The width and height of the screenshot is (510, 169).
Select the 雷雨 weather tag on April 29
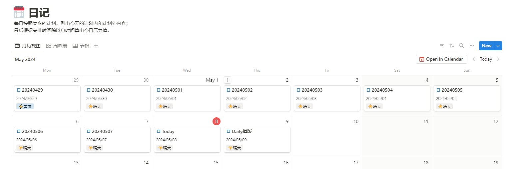(25, 107)
